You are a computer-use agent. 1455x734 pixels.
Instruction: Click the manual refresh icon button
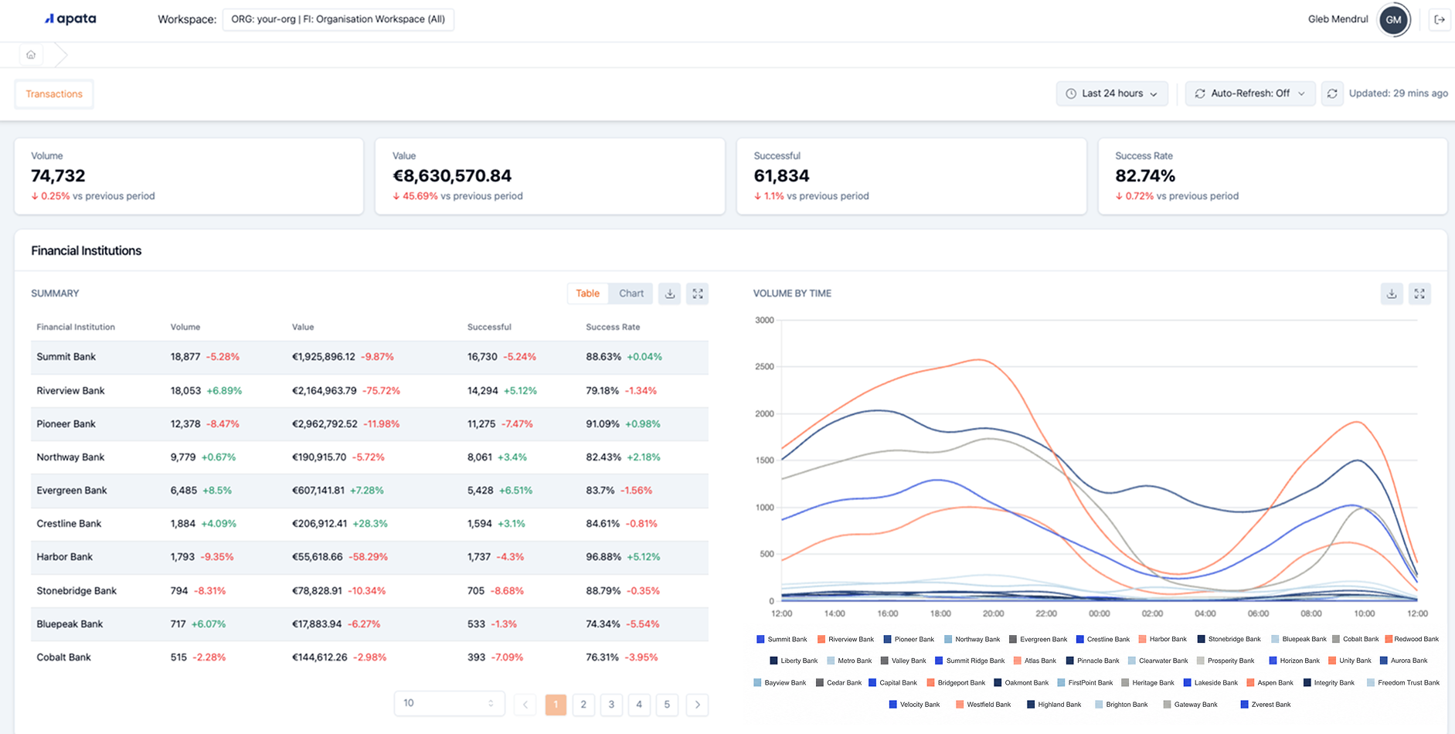pyautogui.click(x=1332, y=93)
